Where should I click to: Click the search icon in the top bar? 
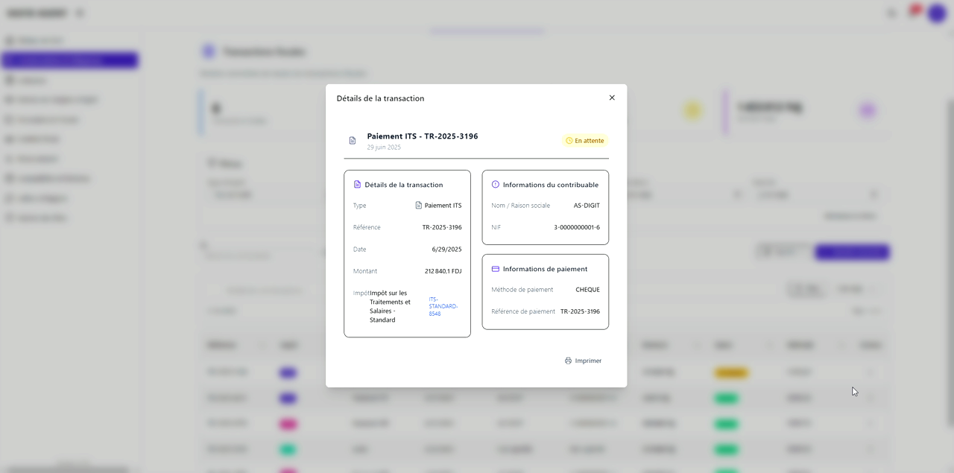click(x=891, y=13)
